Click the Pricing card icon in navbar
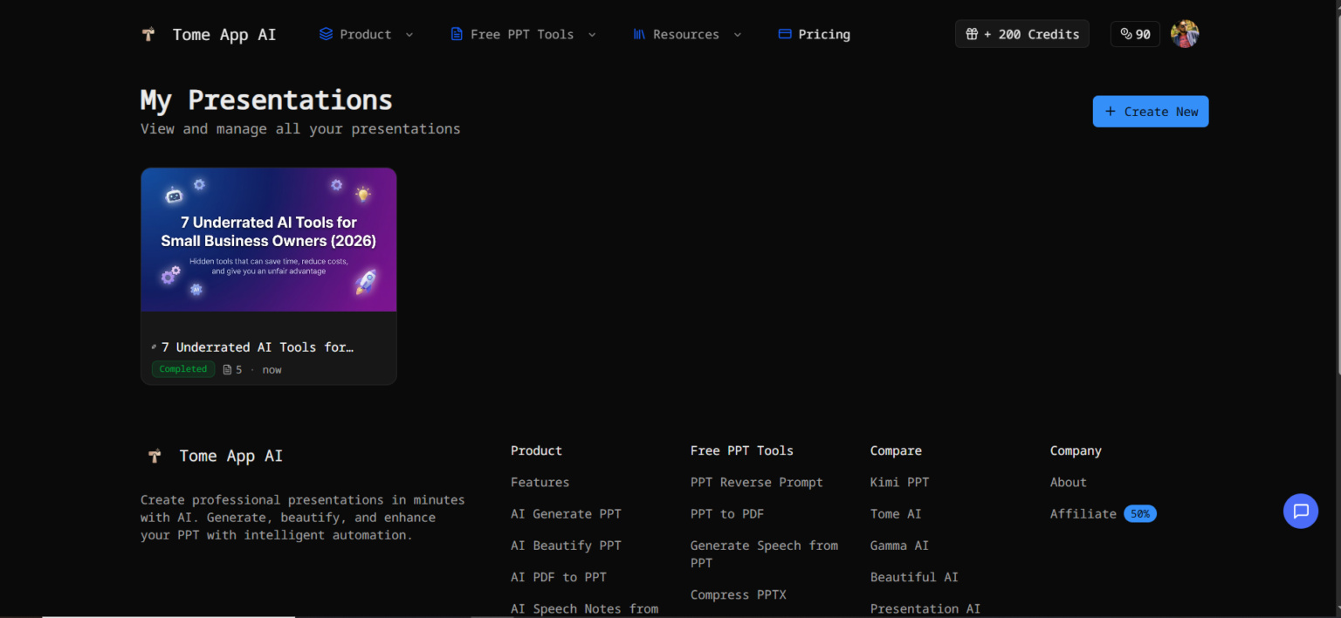 click(x=784, y=34)
